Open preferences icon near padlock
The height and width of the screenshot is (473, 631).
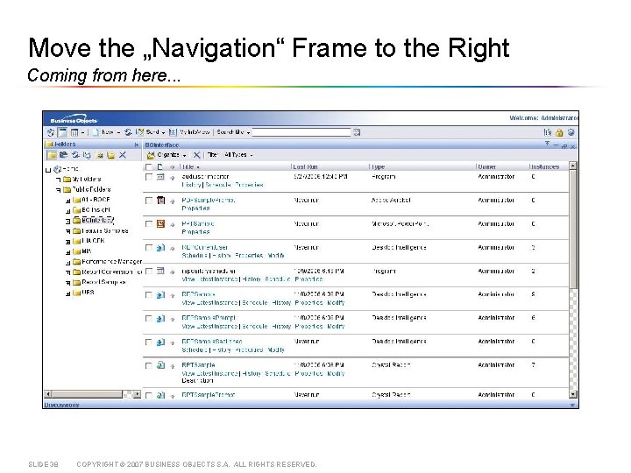pyautogui.click(x=547, y=132)
